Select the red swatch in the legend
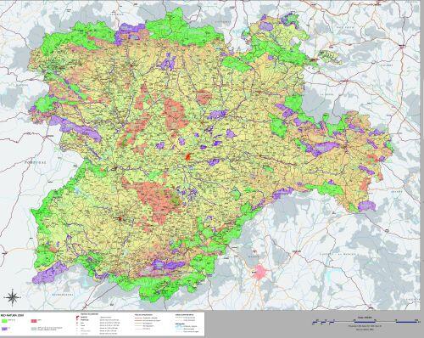The image size is (424, 338). 34,321
